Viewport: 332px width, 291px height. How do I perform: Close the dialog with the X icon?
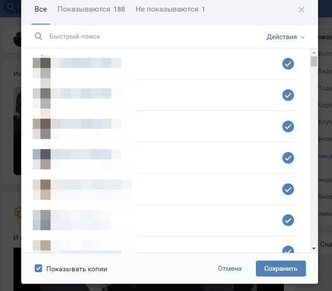pyautogui.click(x=301, y=9)
